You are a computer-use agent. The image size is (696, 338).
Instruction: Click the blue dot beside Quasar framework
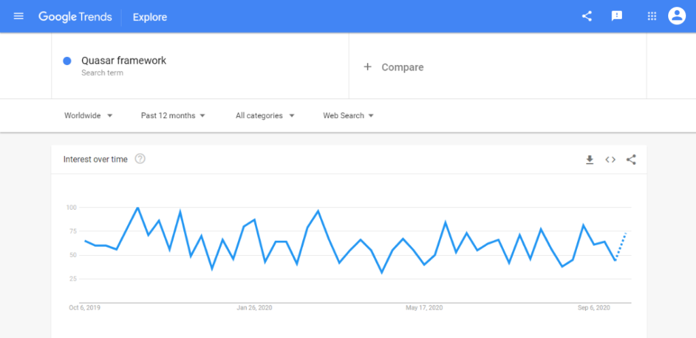[x=67, y=61]
